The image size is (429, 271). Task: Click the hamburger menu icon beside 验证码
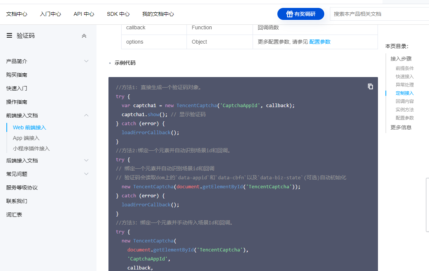(9, 36)
